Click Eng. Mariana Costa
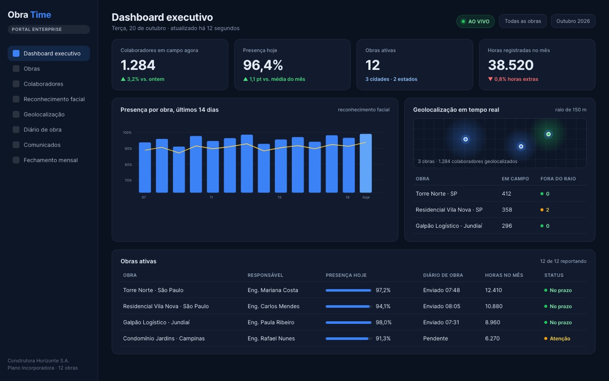 273,290
